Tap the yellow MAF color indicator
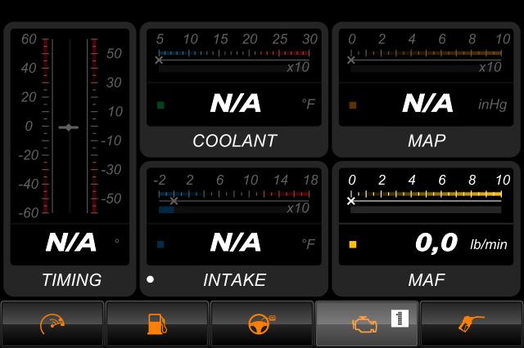This screenshot has height=348, width=524. pyautogui.click(x=353, y=245)
